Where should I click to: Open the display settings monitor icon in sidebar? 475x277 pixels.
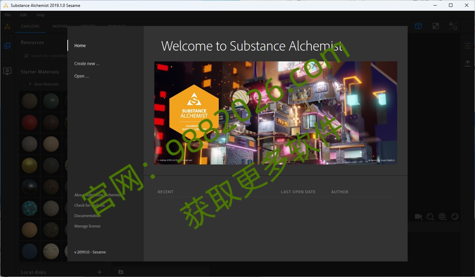[x=7, y=71]
